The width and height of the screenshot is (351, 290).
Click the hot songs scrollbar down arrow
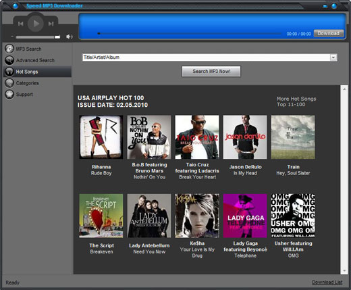[x=344, y=270]
